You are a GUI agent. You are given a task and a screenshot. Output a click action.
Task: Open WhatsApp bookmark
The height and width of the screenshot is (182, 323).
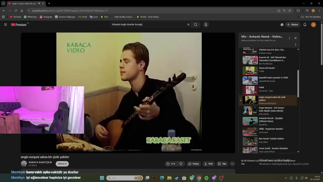pyautogui.click(x=30, y=17)
